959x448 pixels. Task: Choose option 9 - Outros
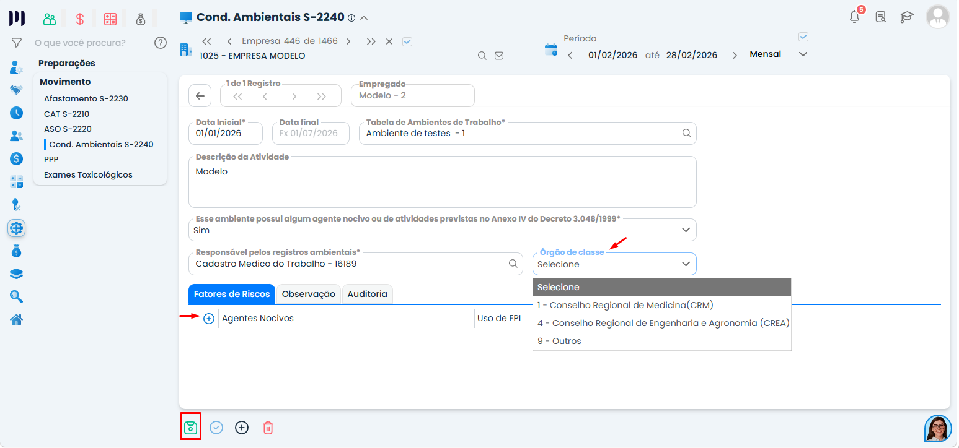point(662,341)
